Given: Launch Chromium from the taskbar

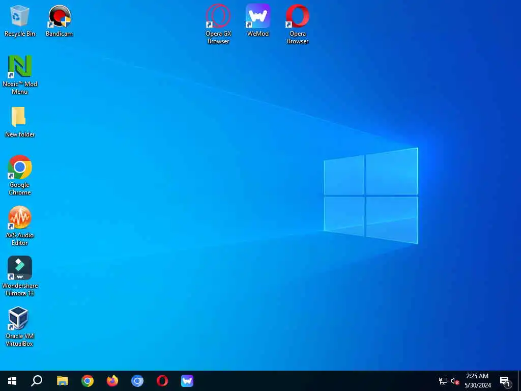Looking at the screenshot, I should [x=137, y=381].
